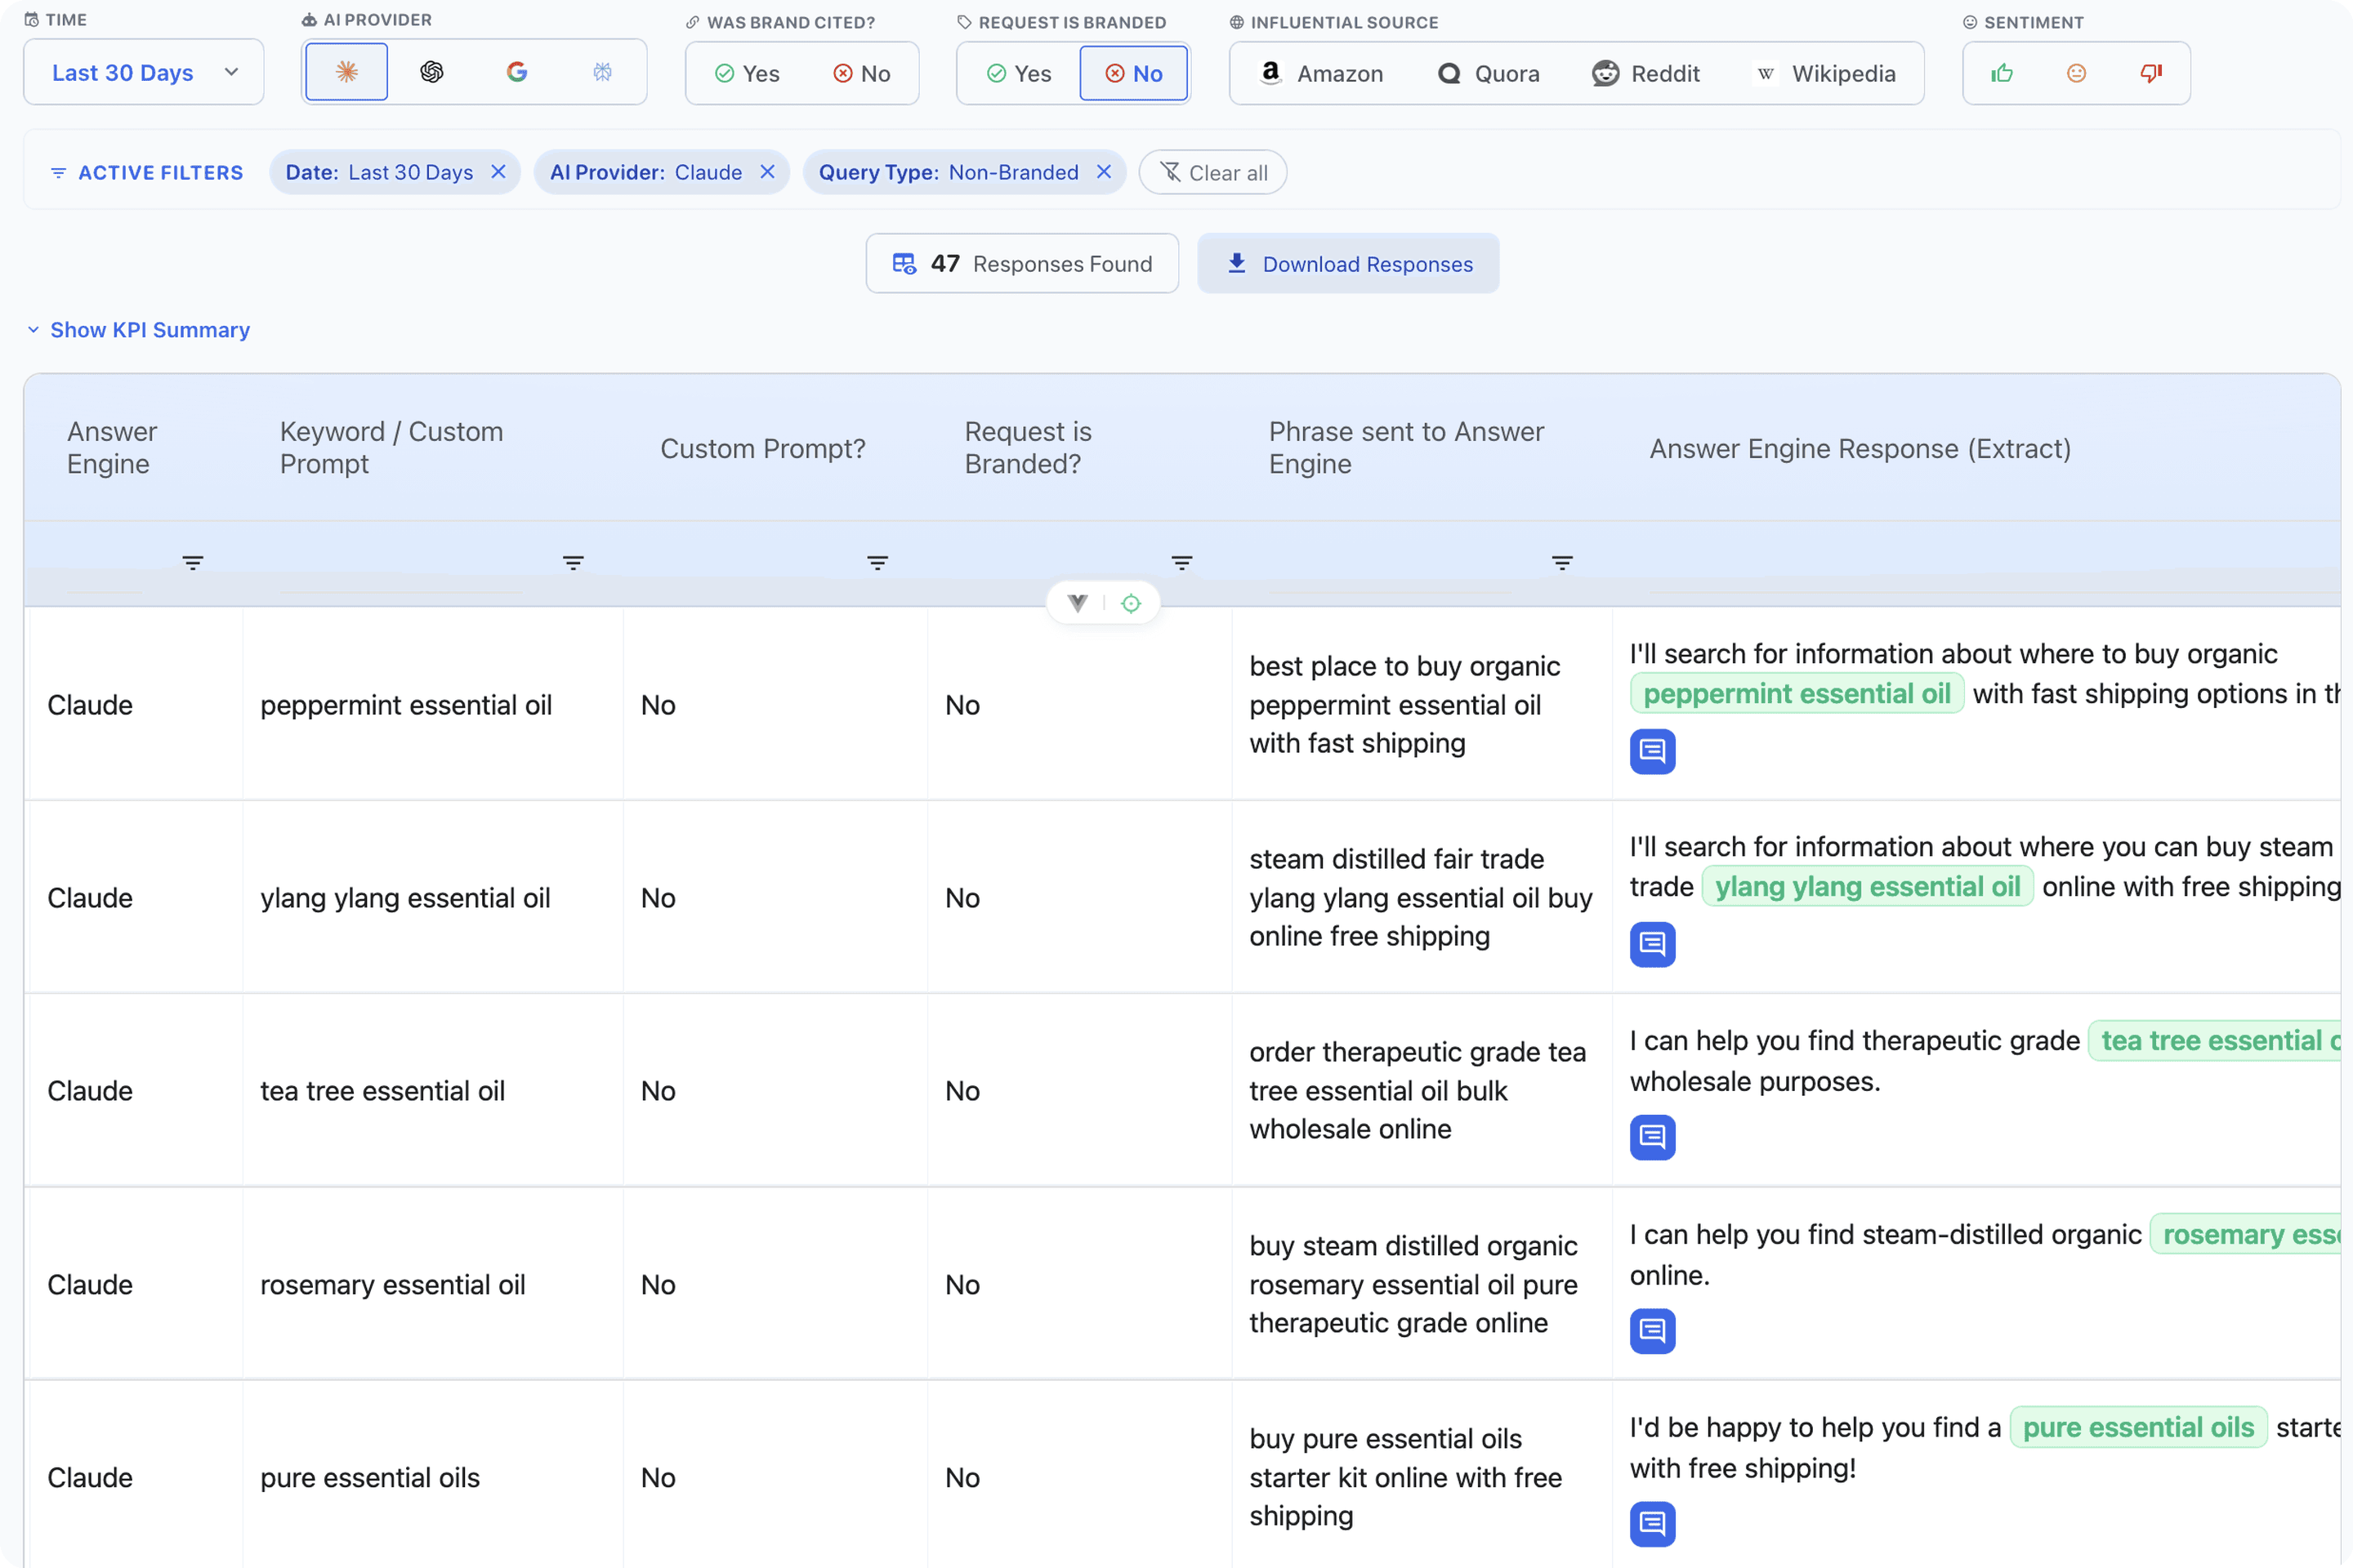Open full response for peppermint essential oil row

1653,751
